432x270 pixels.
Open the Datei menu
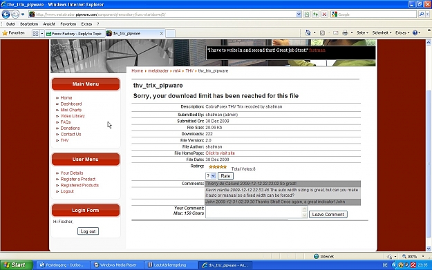click(x=11, y=24)
